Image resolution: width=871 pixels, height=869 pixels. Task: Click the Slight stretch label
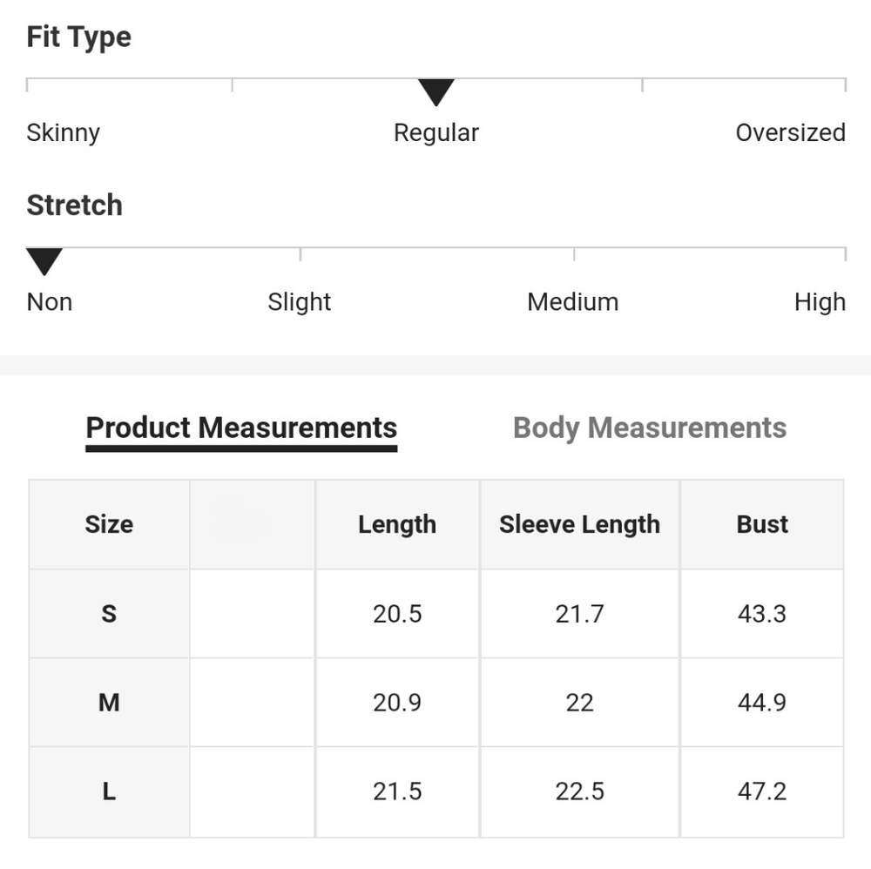300,303
